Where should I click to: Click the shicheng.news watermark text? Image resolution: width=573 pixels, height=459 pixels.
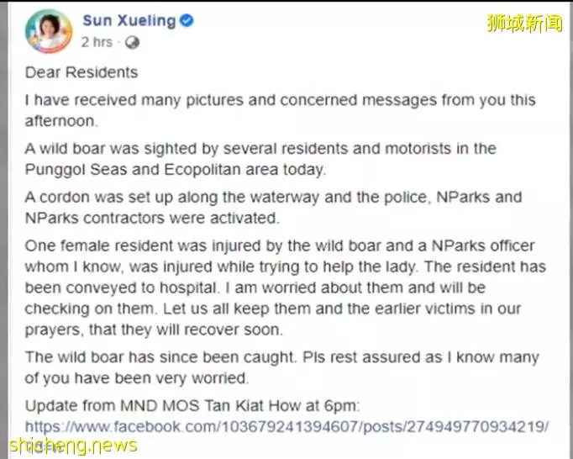(x=73, y=446)
